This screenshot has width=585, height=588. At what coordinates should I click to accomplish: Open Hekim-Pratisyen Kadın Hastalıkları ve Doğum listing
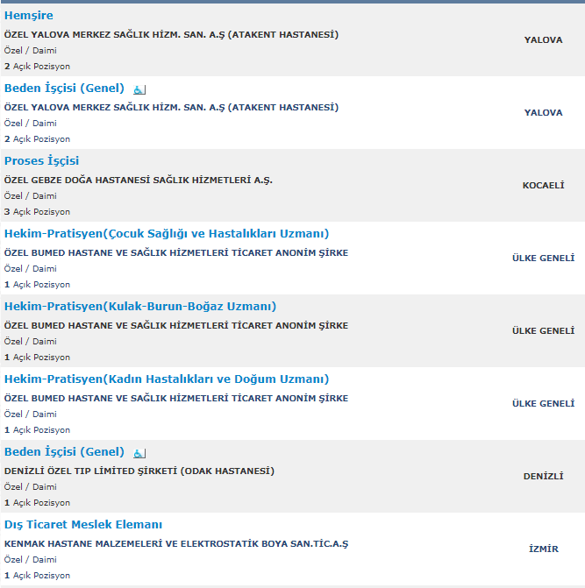[167, 379]
